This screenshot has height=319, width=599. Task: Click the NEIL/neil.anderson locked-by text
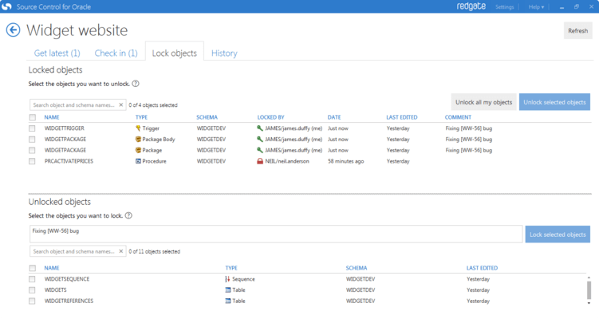(x=287, y=161)
